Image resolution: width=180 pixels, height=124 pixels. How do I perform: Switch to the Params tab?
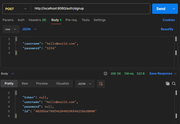pos(8,20)
